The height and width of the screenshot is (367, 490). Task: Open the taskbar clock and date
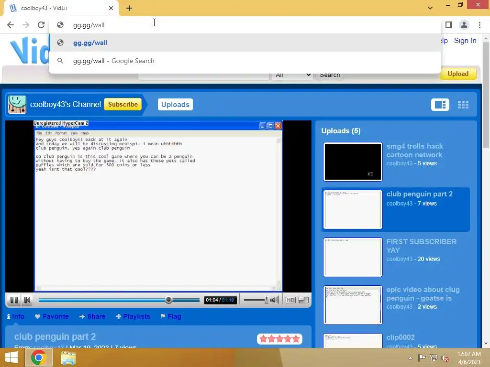pos(469,358)
